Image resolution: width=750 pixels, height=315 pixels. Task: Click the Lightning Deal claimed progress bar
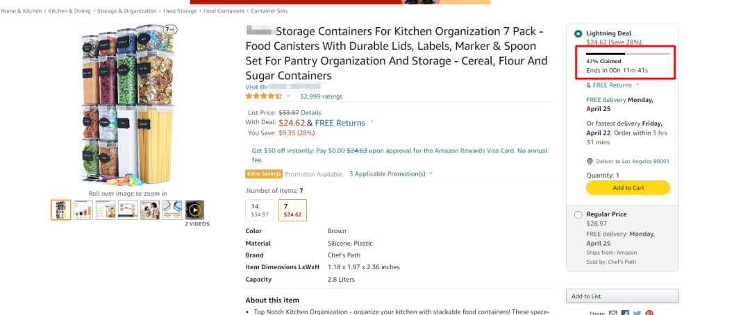point(628,53)
